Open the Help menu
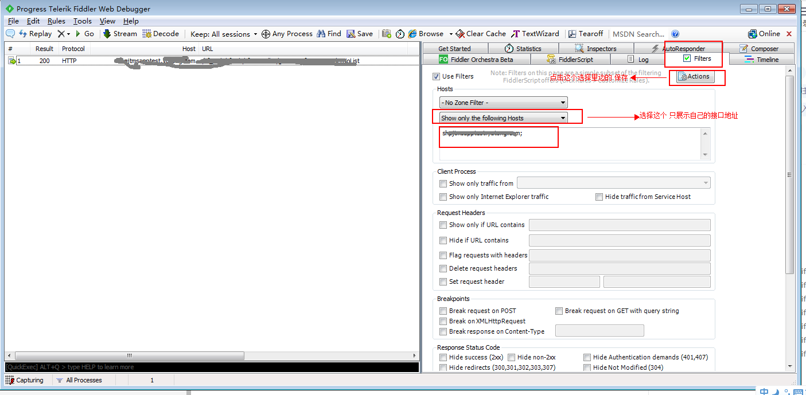Screen dimensions: 806x395 (131, 21)
